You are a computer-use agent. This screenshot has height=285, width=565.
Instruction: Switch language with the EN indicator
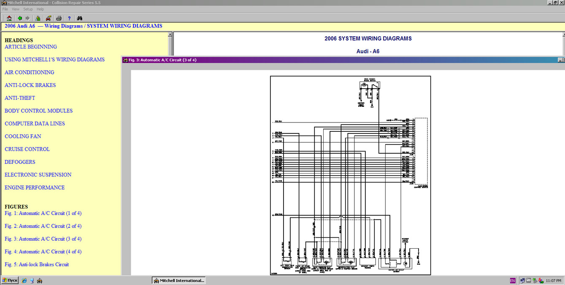pyautogui.click(x=513, y=280)
